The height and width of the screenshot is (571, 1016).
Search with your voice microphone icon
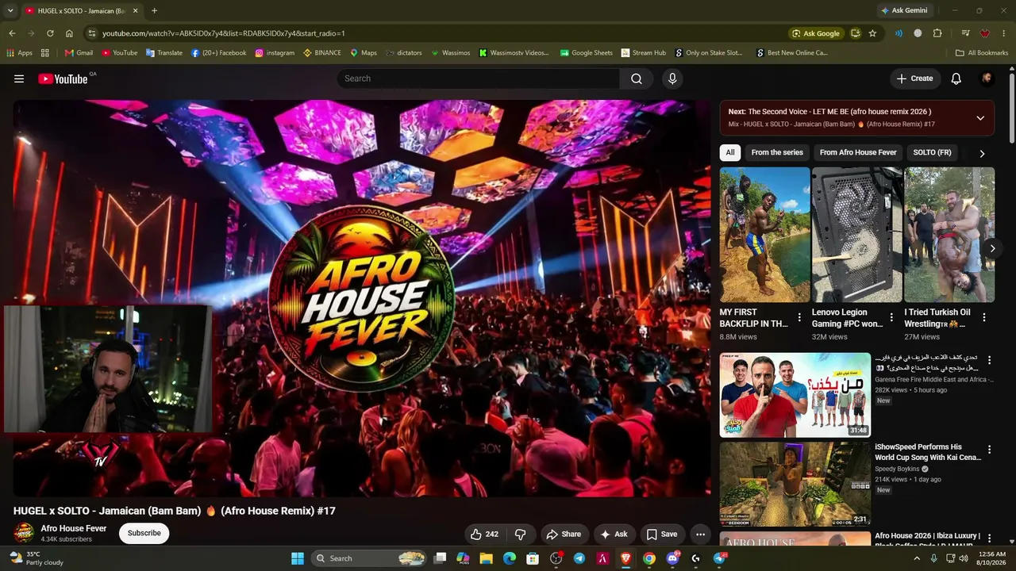(672, 79)
